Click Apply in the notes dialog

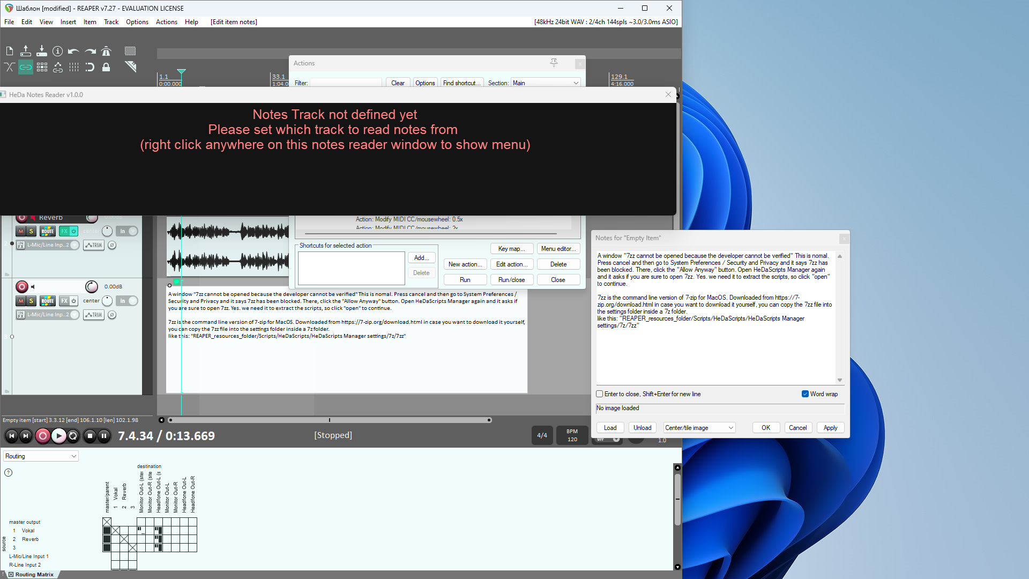point(830,428)
